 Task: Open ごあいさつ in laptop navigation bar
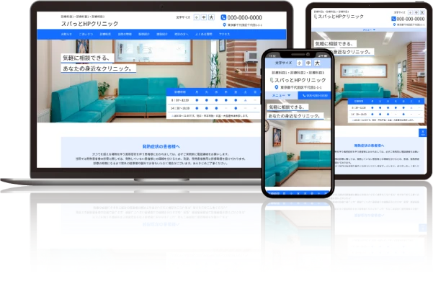coord(86,35)
